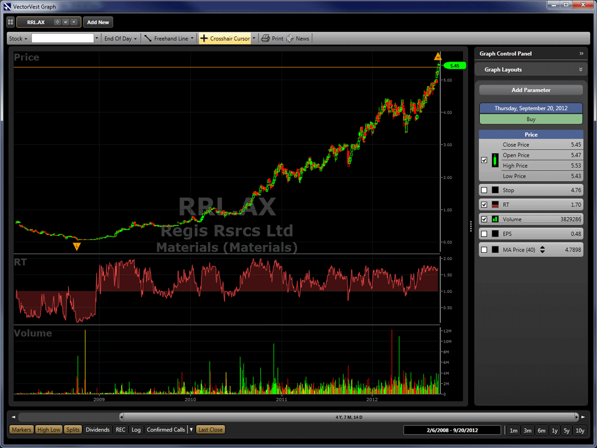Open the Confirmed Calls dropdown arrow
Image resolution: width=597 pixels, height=448 pixels.
coord(191,430)
